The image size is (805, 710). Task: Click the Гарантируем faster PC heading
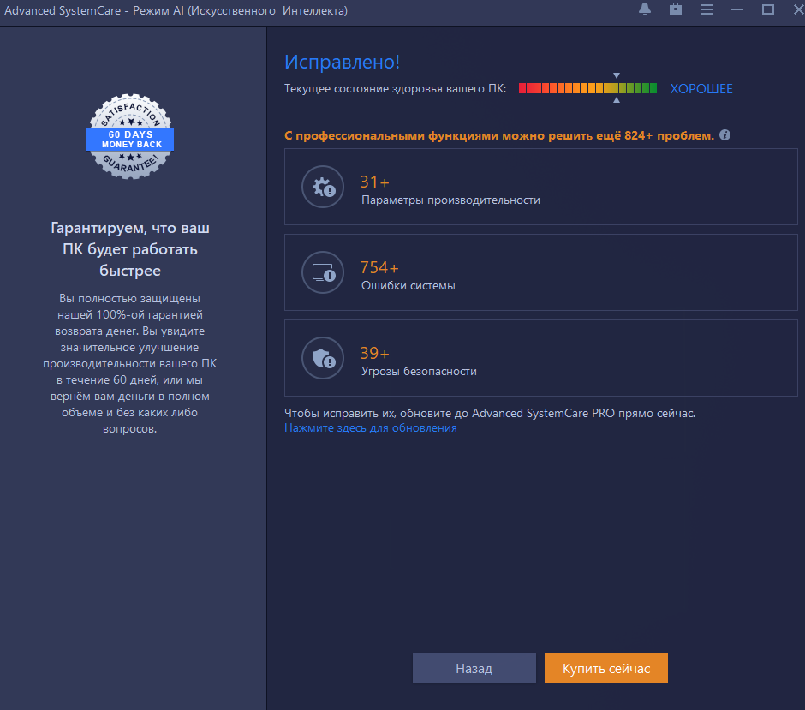tap(130, 249)
